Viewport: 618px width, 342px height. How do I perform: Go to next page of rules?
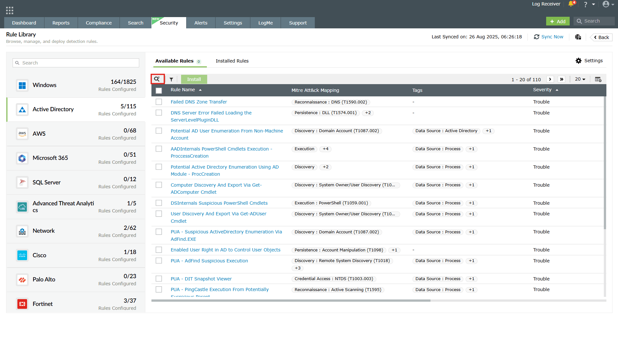click(x=550, y=79)
